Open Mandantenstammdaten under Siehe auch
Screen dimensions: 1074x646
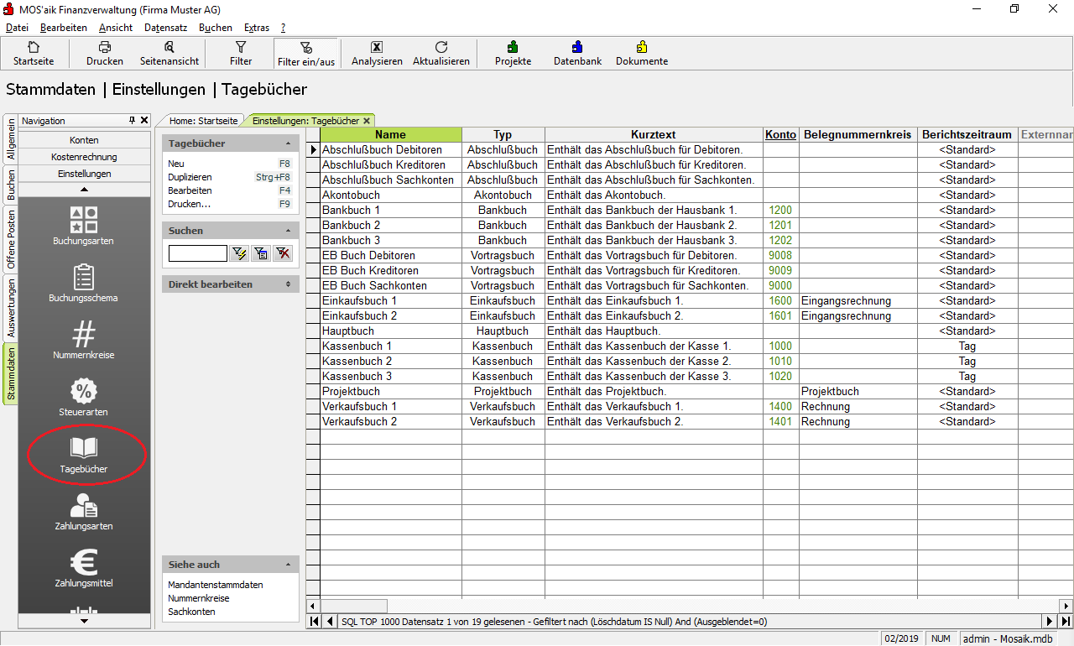(x=216, y=585)
